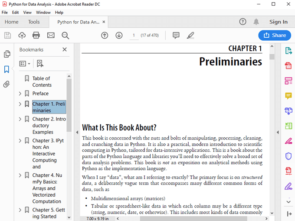Image resolution: width=295 pixels, height=221 pixels.
Task: Open the green Organize Pages tool
Action: click(x=288, y=126)
